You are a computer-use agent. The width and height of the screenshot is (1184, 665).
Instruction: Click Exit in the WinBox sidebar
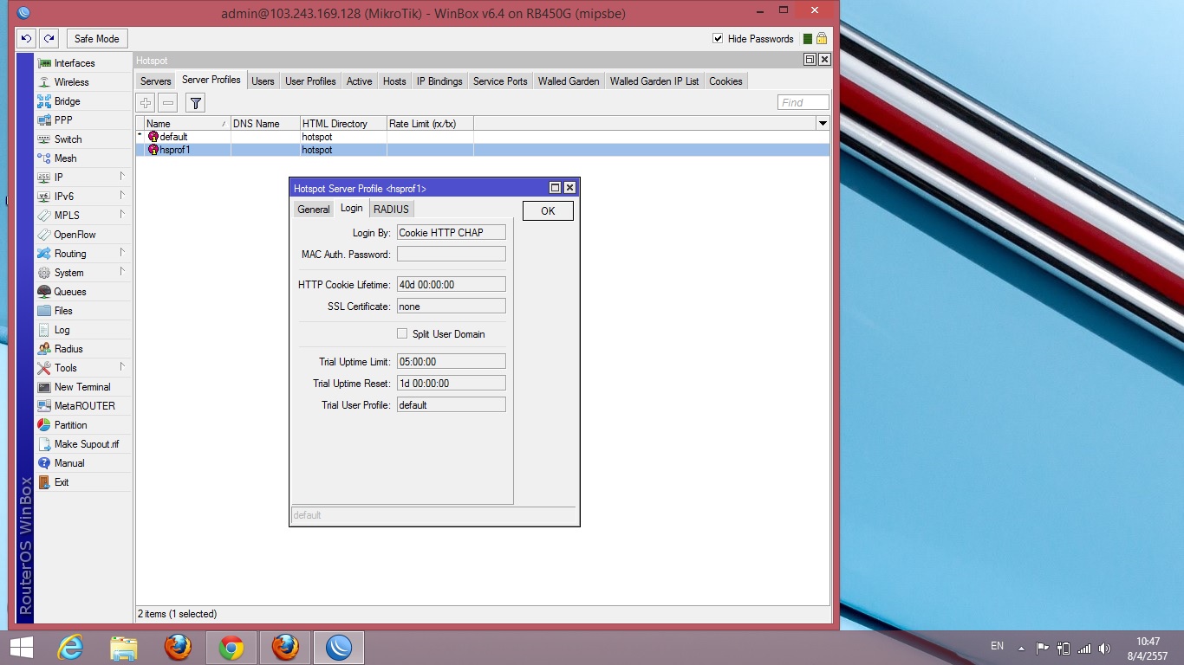[62, 482]
